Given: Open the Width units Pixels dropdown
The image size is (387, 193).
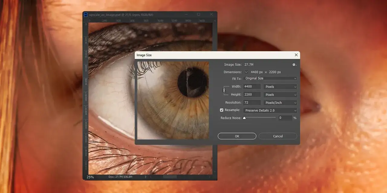Looking at the screenshot, I should point(280,87).
